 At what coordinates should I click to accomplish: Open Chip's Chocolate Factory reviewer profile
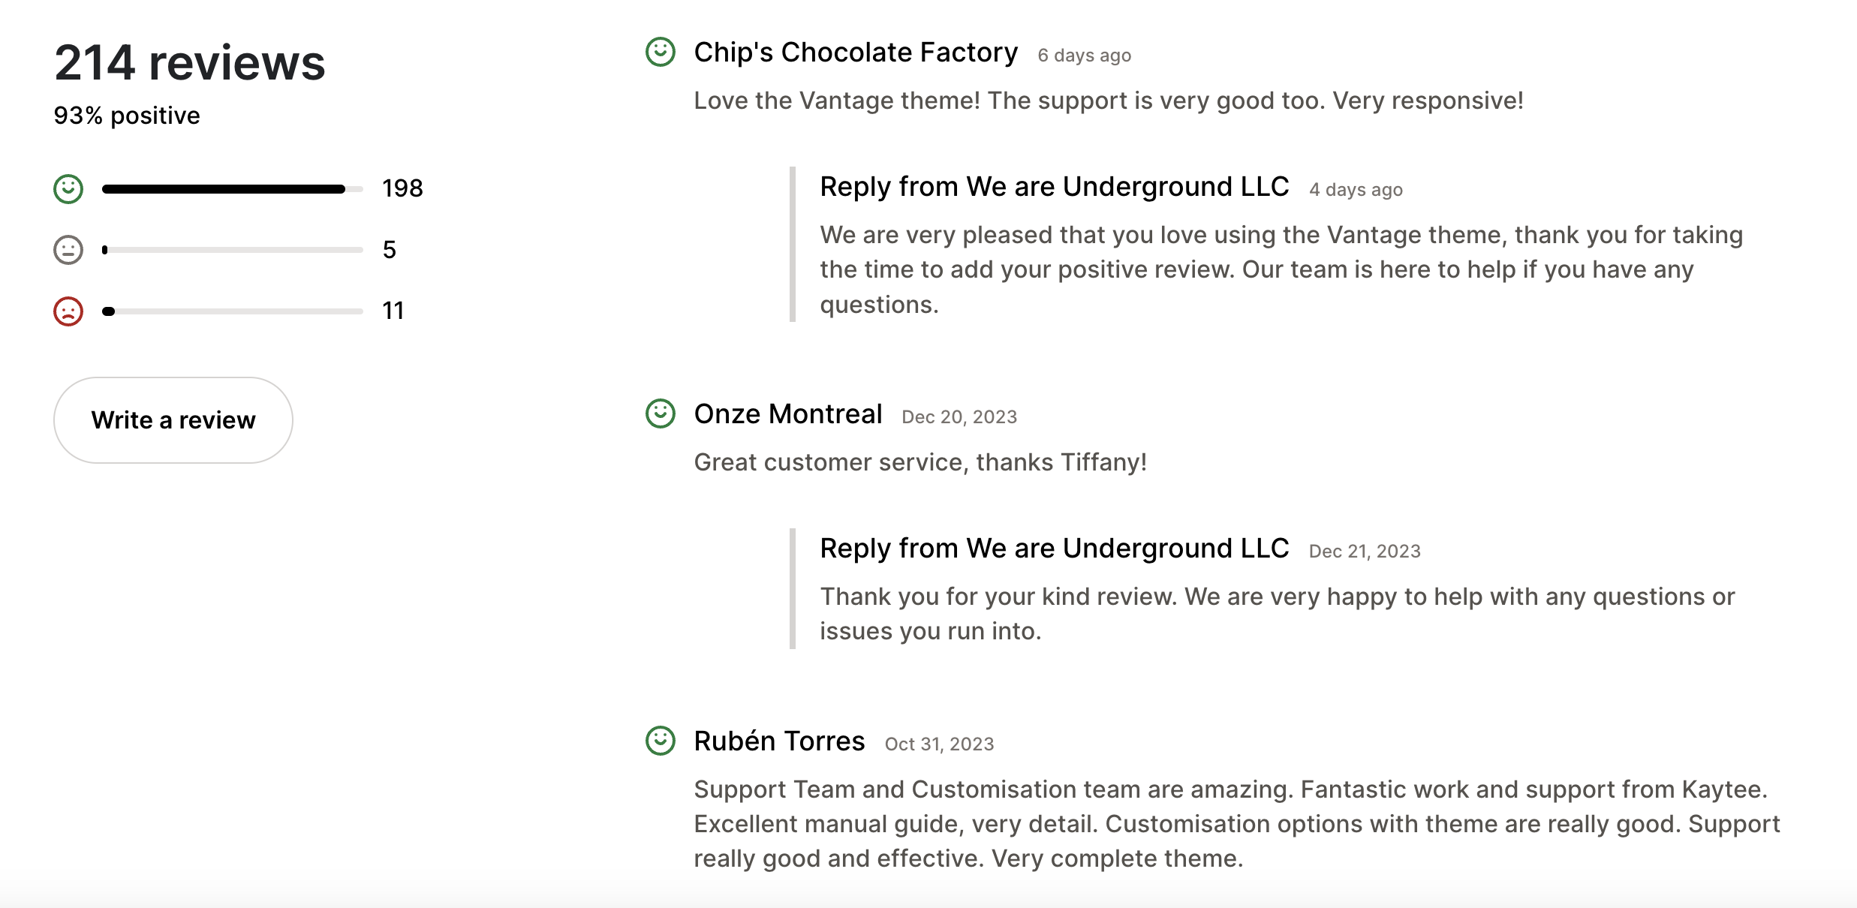click(x=856, y=53)
